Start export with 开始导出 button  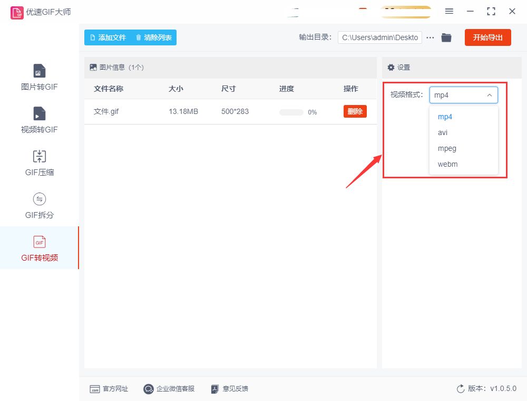pyautogui.click(x=487, y=37)
